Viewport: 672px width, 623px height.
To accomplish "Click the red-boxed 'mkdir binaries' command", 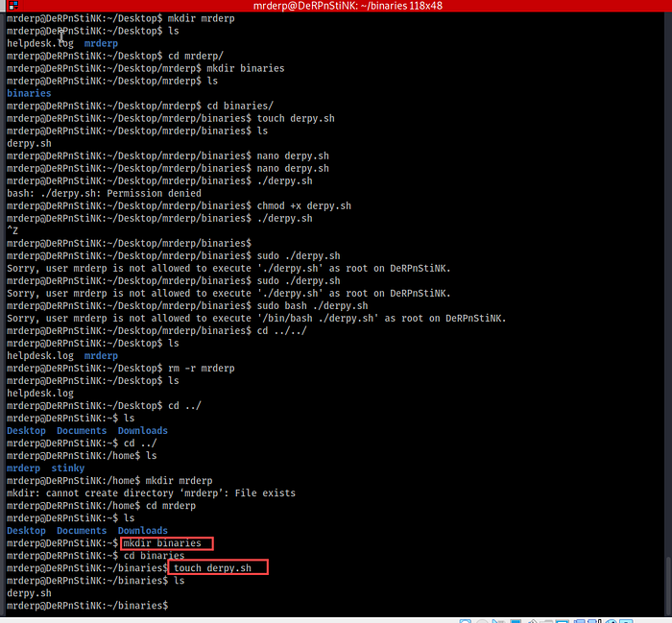I will coord(167,543).
